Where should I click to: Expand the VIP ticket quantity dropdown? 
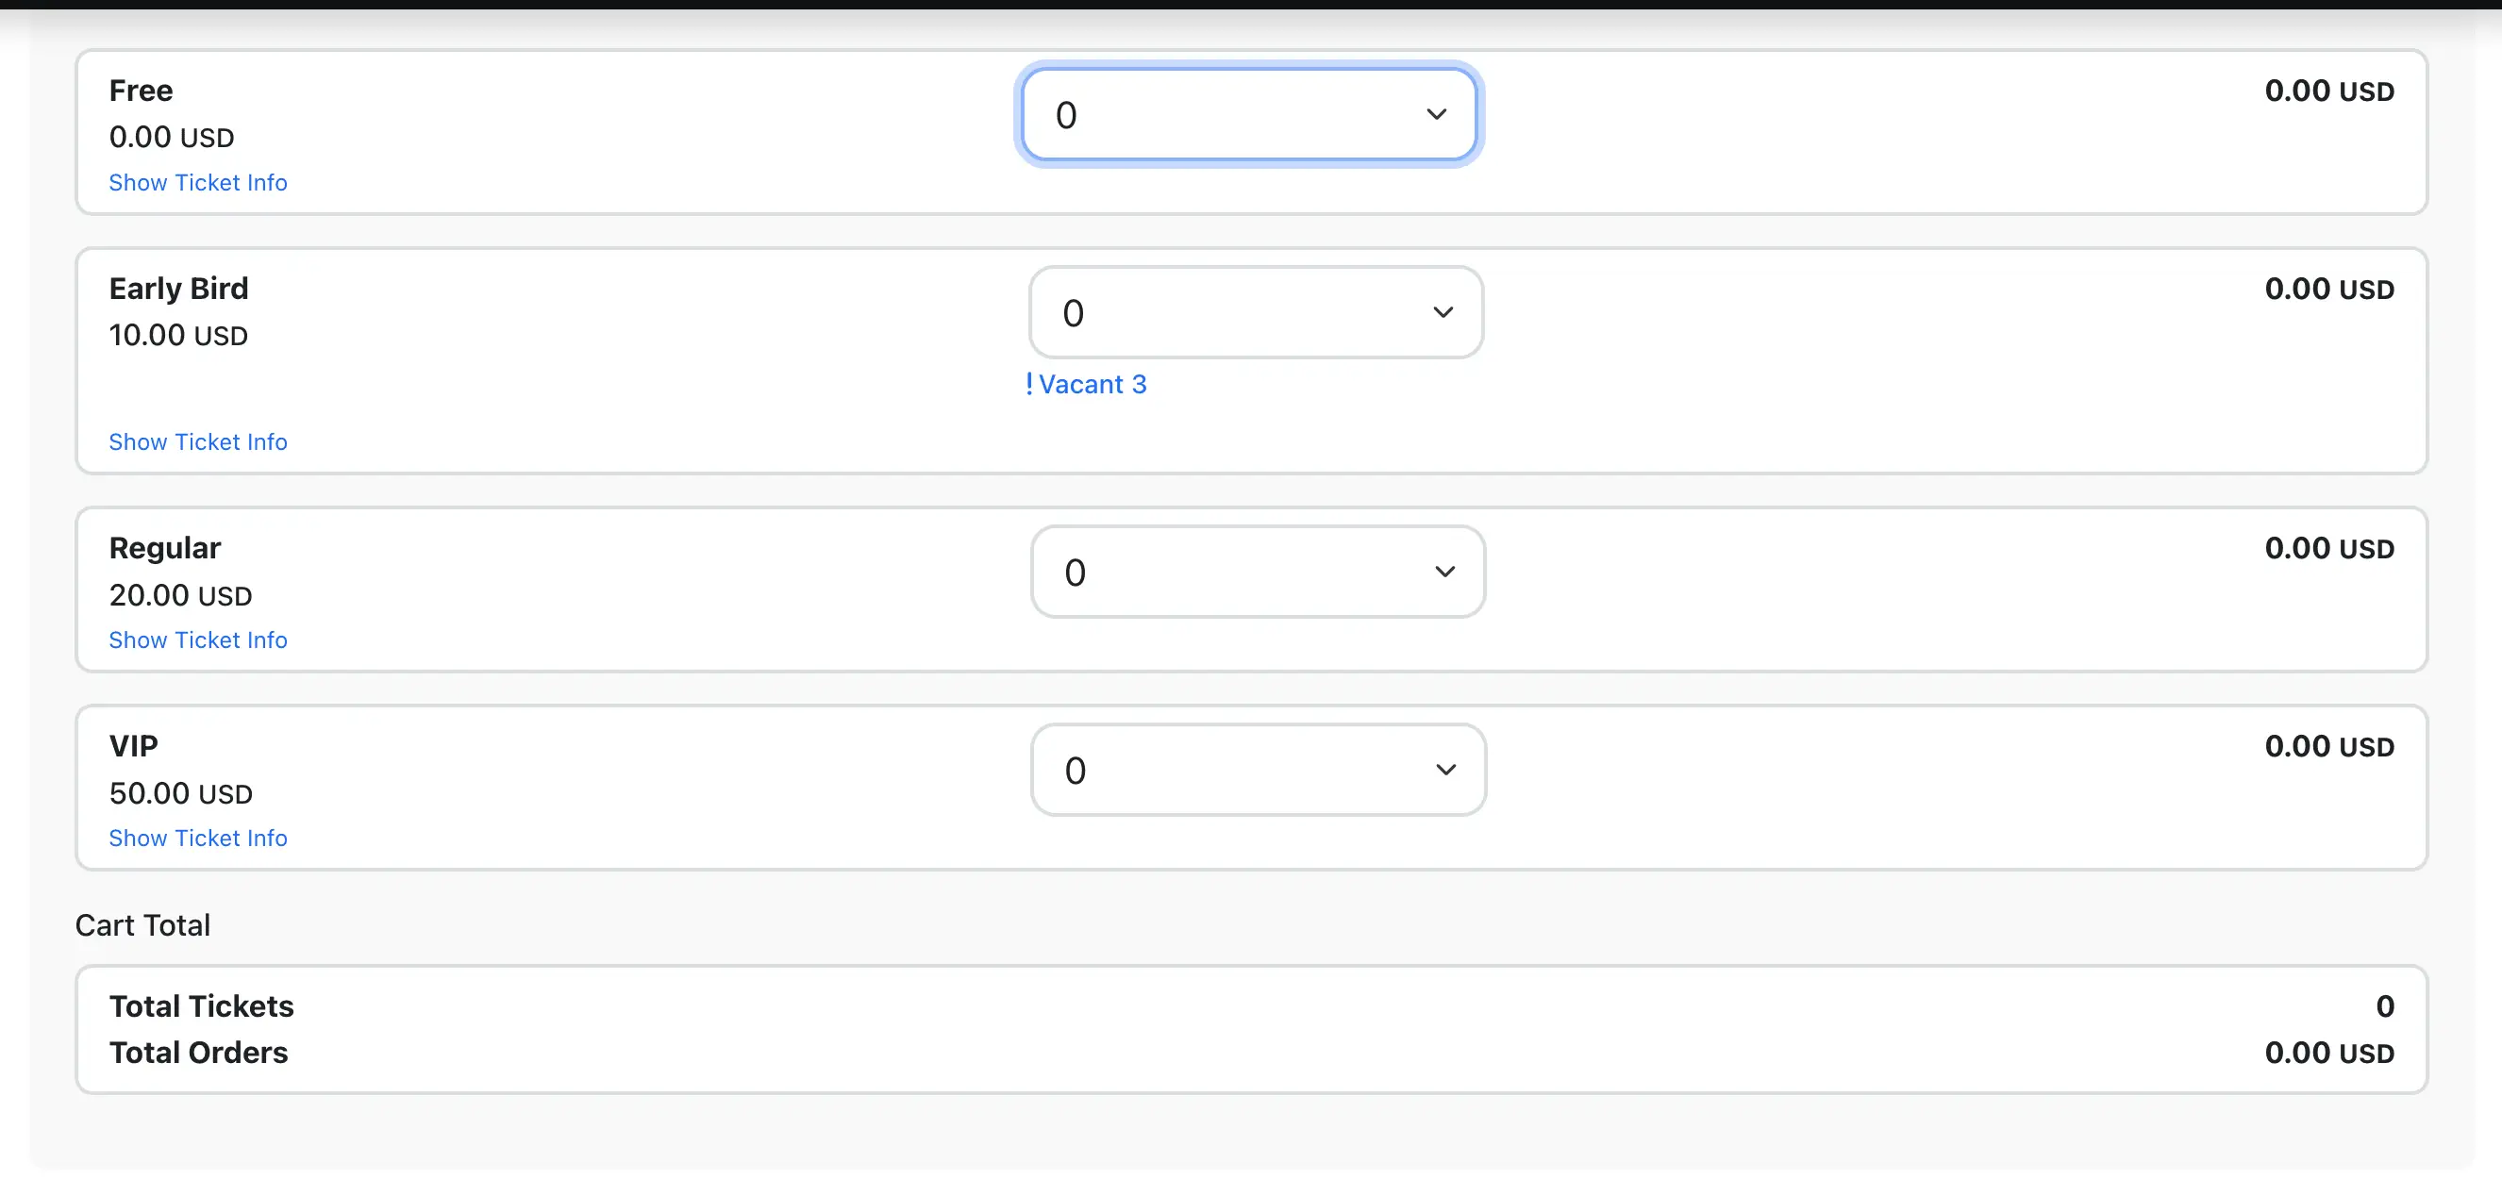click(x=1257, y=770)
